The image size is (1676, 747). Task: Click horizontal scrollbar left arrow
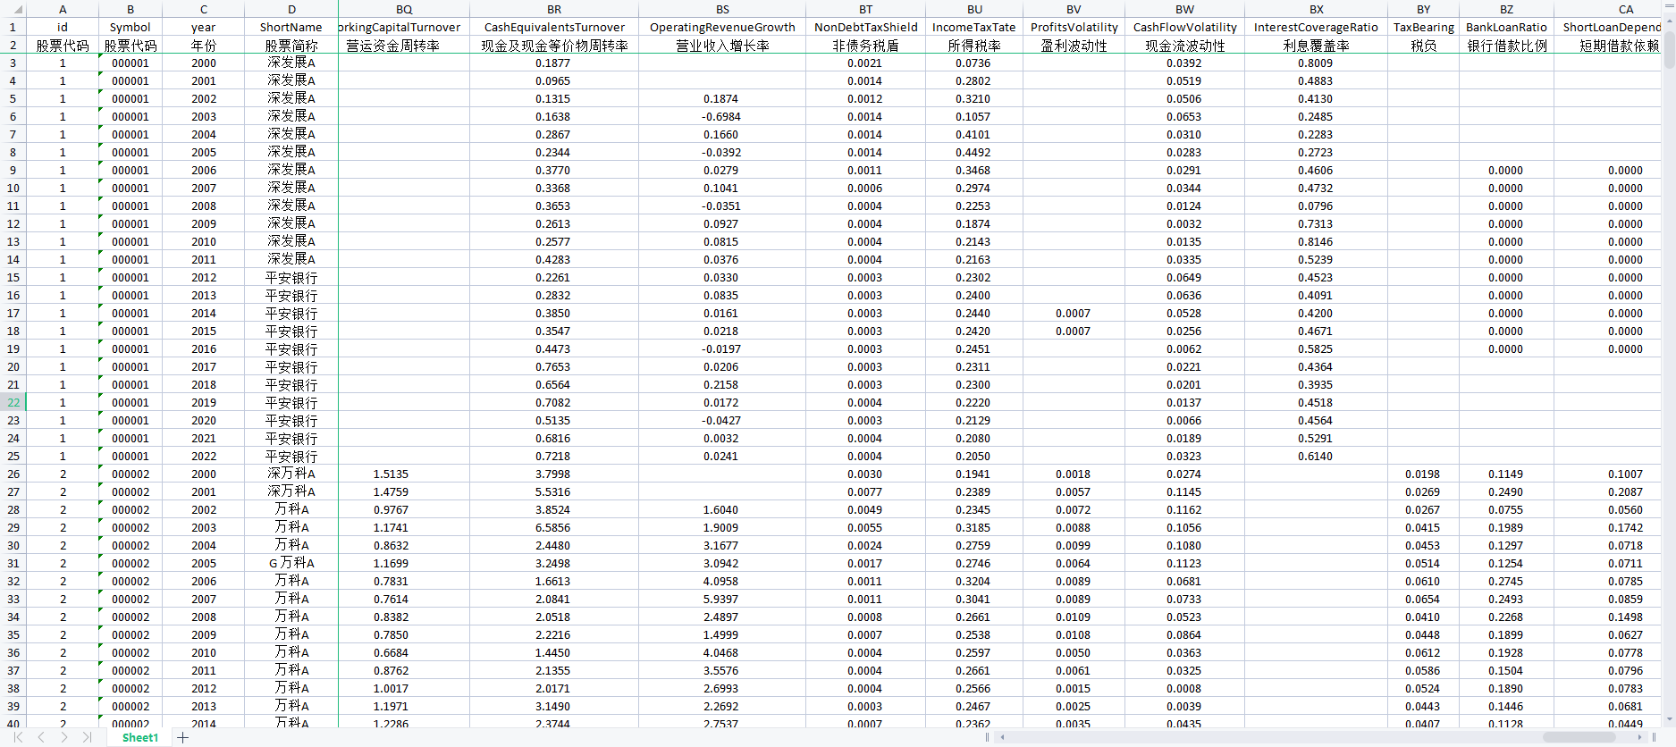pyautogui.click(x=1003, y=737)
